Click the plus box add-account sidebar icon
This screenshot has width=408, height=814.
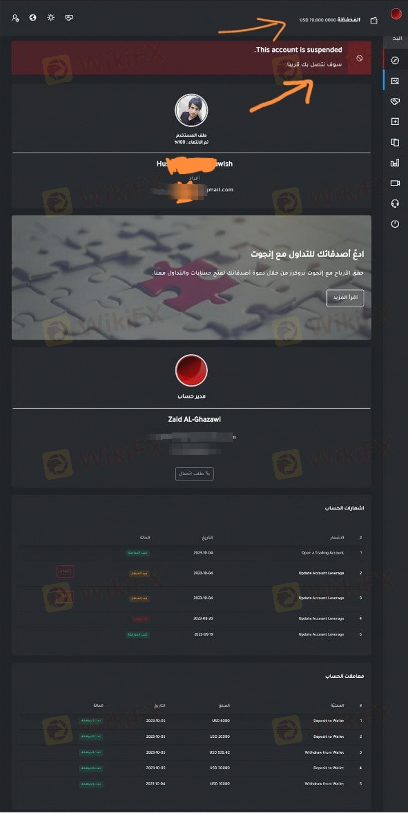[x=395, y=122]
